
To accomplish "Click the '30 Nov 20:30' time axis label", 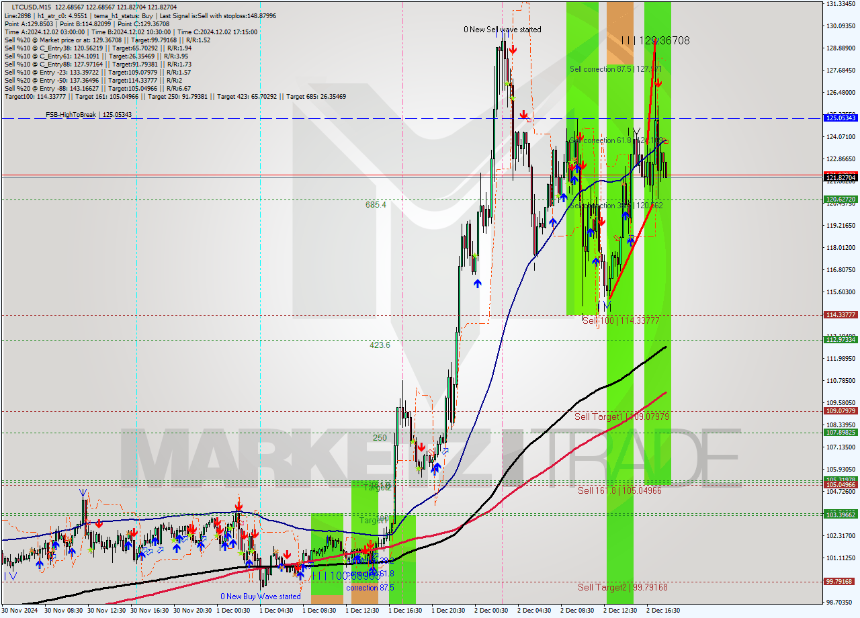I will (x=193, y=611).
